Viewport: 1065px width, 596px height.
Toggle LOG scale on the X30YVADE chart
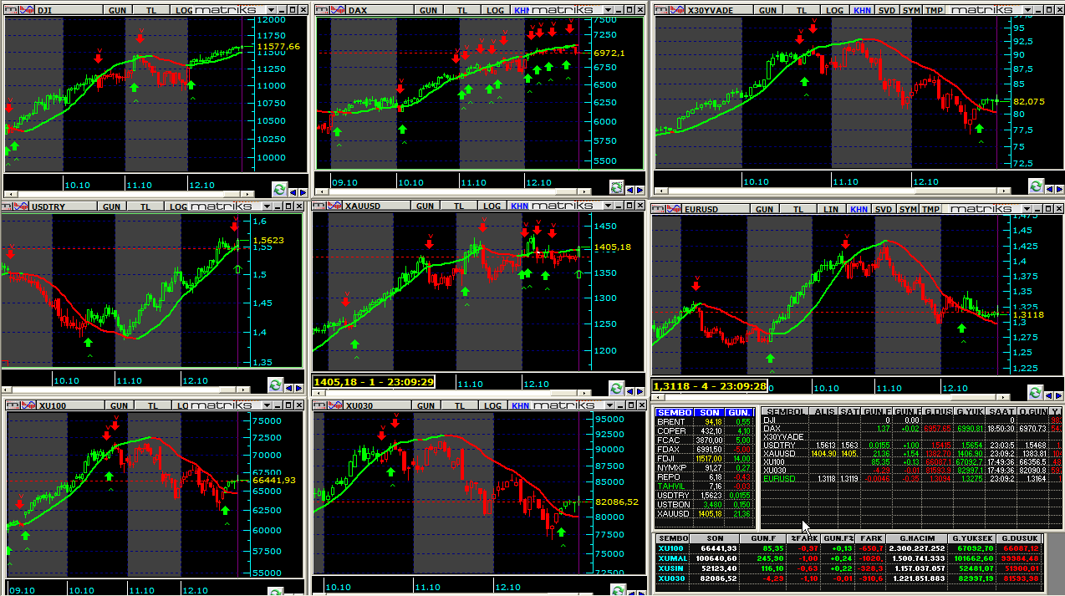(833, 10)
